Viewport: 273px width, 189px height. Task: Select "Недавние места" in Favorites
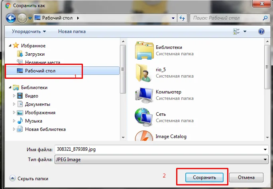coord(43,62)
